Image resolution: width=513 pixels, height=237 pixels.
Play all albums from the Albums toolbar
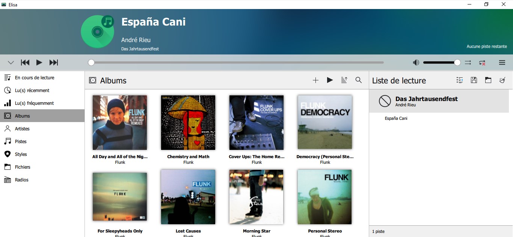pos(330,80)
